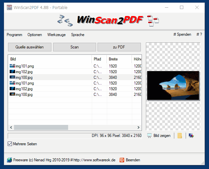The height and width of the screenshot is (169, 209).
Task: Click the Quelle auswählen button
Action: coord(30,47)
